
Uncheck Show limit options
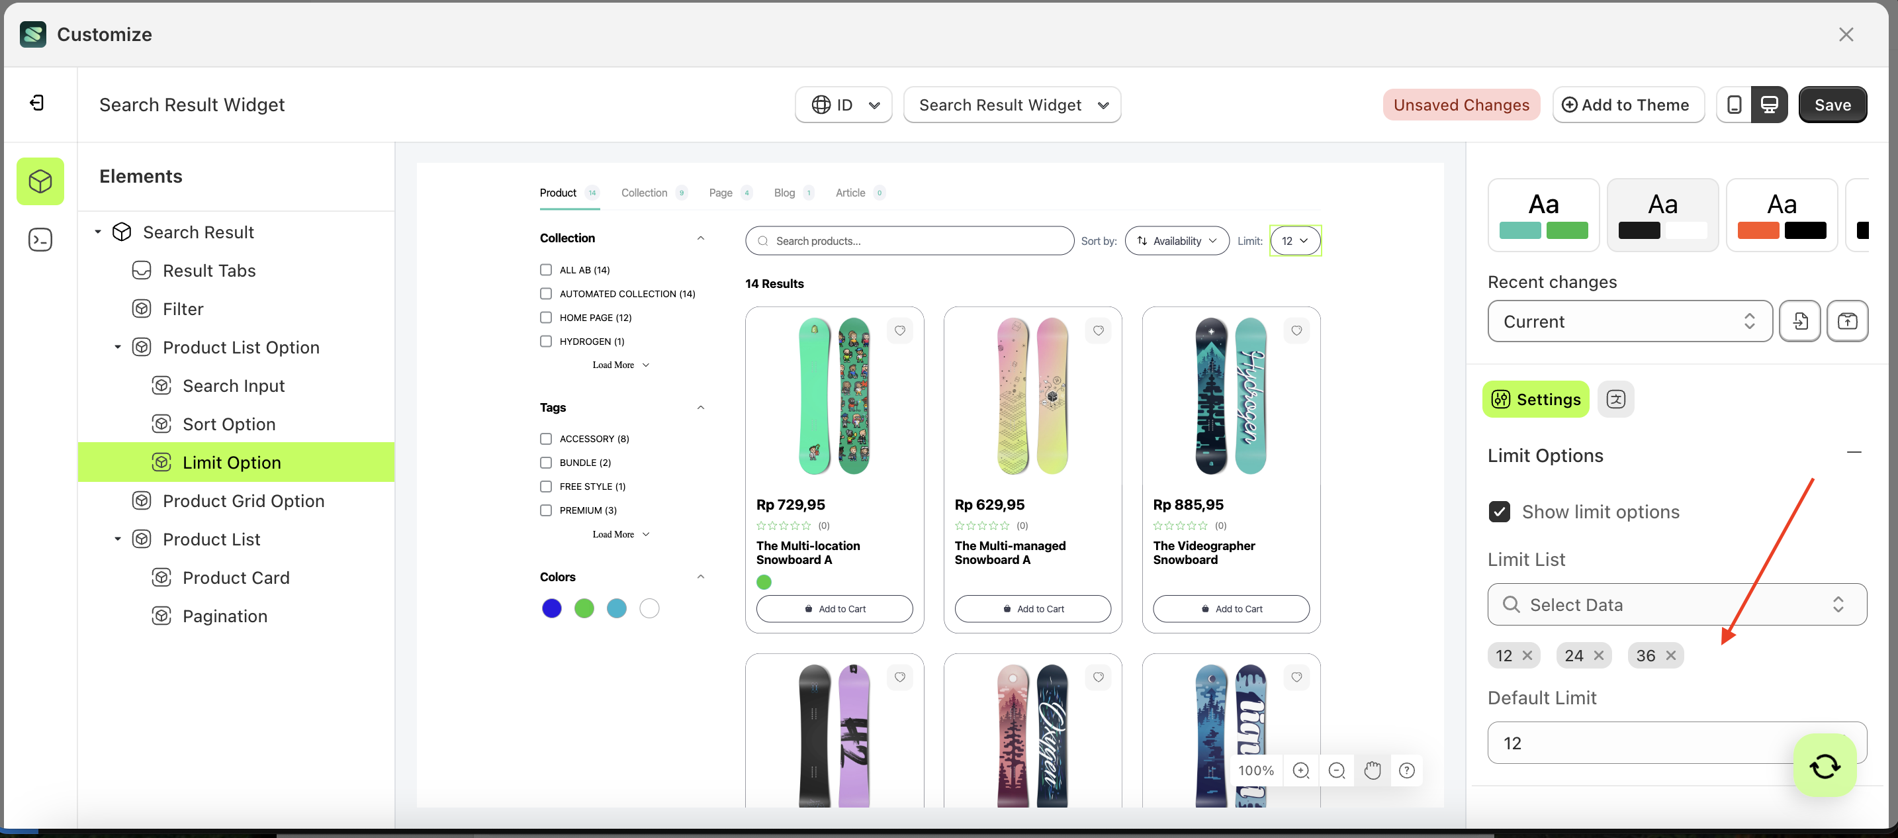tap(1500, 512)
